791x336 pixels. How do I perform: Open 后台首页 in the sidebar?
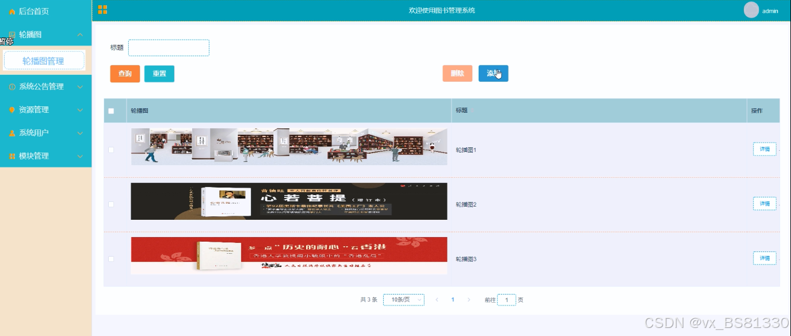46,12
